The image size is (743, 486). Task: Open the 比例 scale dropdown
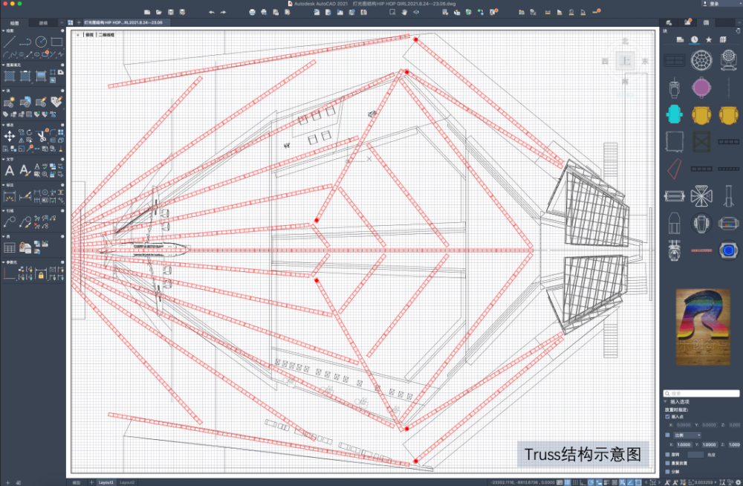coord(687,435)
